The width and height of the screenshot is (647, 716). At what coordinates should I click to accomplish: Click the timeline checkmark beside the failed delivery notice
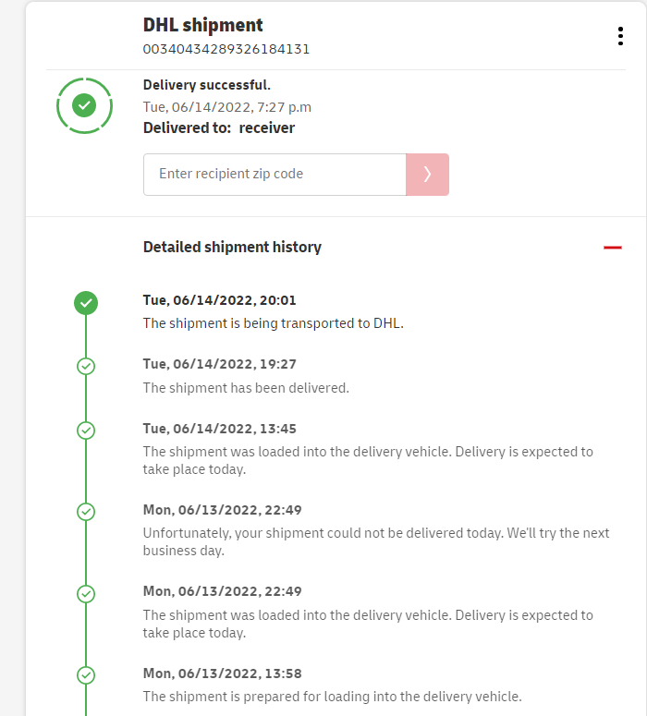tap(86, 511)
